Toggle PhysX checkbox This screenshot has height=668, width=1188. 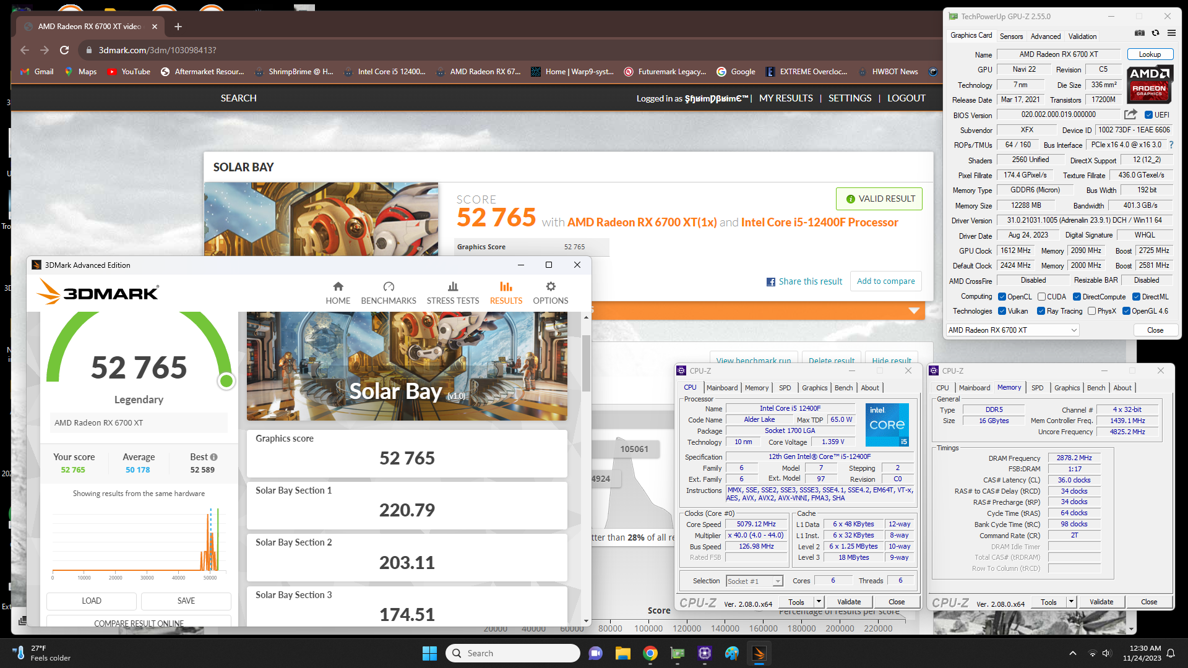tap(1091, 311)
